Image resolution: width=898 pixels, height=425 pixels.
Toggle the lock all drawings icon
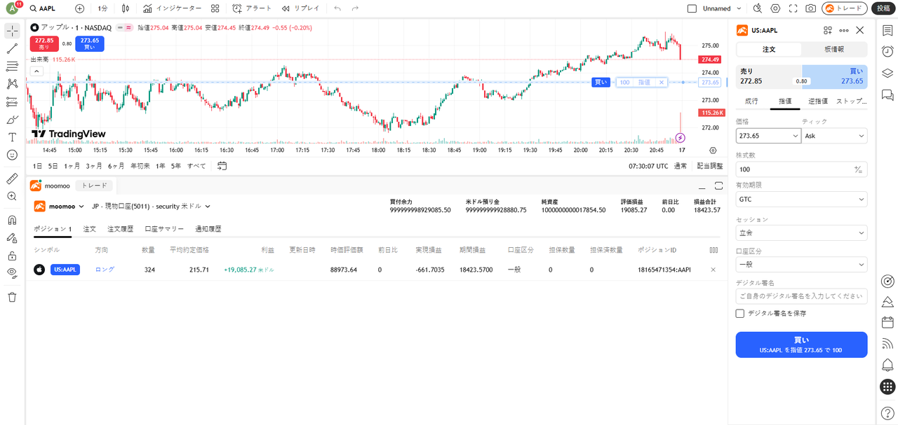[12, 256]
